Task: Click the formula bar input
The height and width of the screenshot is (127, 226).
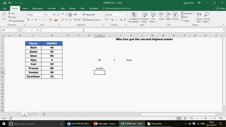Action: tap(132, 30)
